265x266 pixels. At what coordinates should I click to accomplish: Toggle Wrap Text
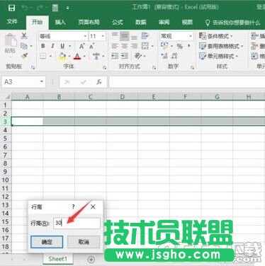145,36
